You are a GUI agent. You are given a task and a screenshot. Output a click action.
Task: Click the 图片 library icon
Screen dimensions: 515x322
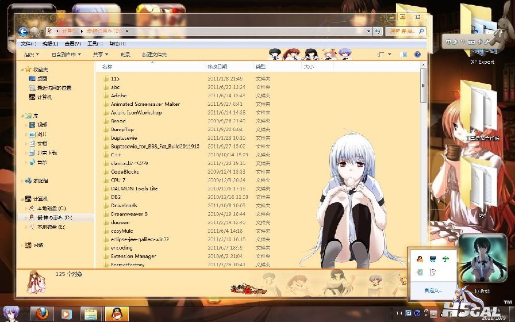32,135
